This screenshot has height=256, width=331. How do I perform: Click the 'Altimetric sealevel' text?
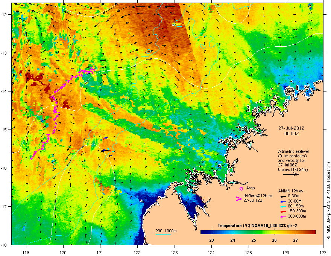tap(293, 151)
